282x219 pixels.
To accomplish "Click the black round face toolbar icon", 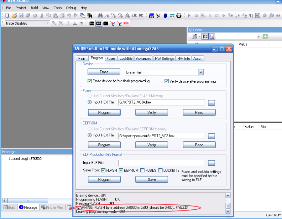I will (179, 15).
